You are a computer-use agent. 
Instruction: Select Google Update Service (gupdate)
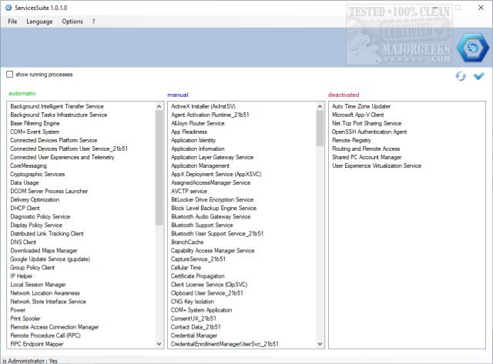pos(50,259)
